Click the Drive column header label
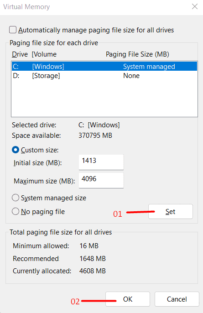 pyautogui.click(x=20, y=54)
